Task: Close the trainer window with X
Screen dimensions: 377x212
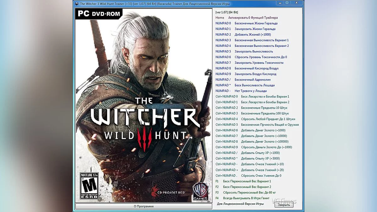Action: click(297, 3)
